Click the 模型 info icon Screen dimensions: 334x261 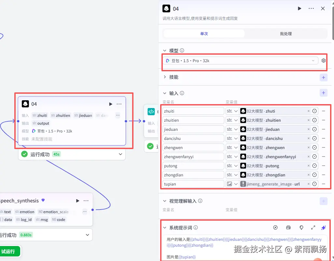tap(182, 50)
